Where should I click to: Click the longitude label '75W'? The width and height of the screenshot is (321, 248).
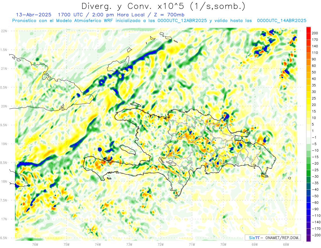click(67, 244)
